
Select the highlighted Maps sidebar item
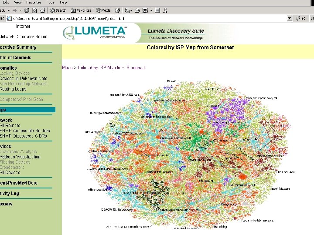pyautogui.click(x=27, y=110)
